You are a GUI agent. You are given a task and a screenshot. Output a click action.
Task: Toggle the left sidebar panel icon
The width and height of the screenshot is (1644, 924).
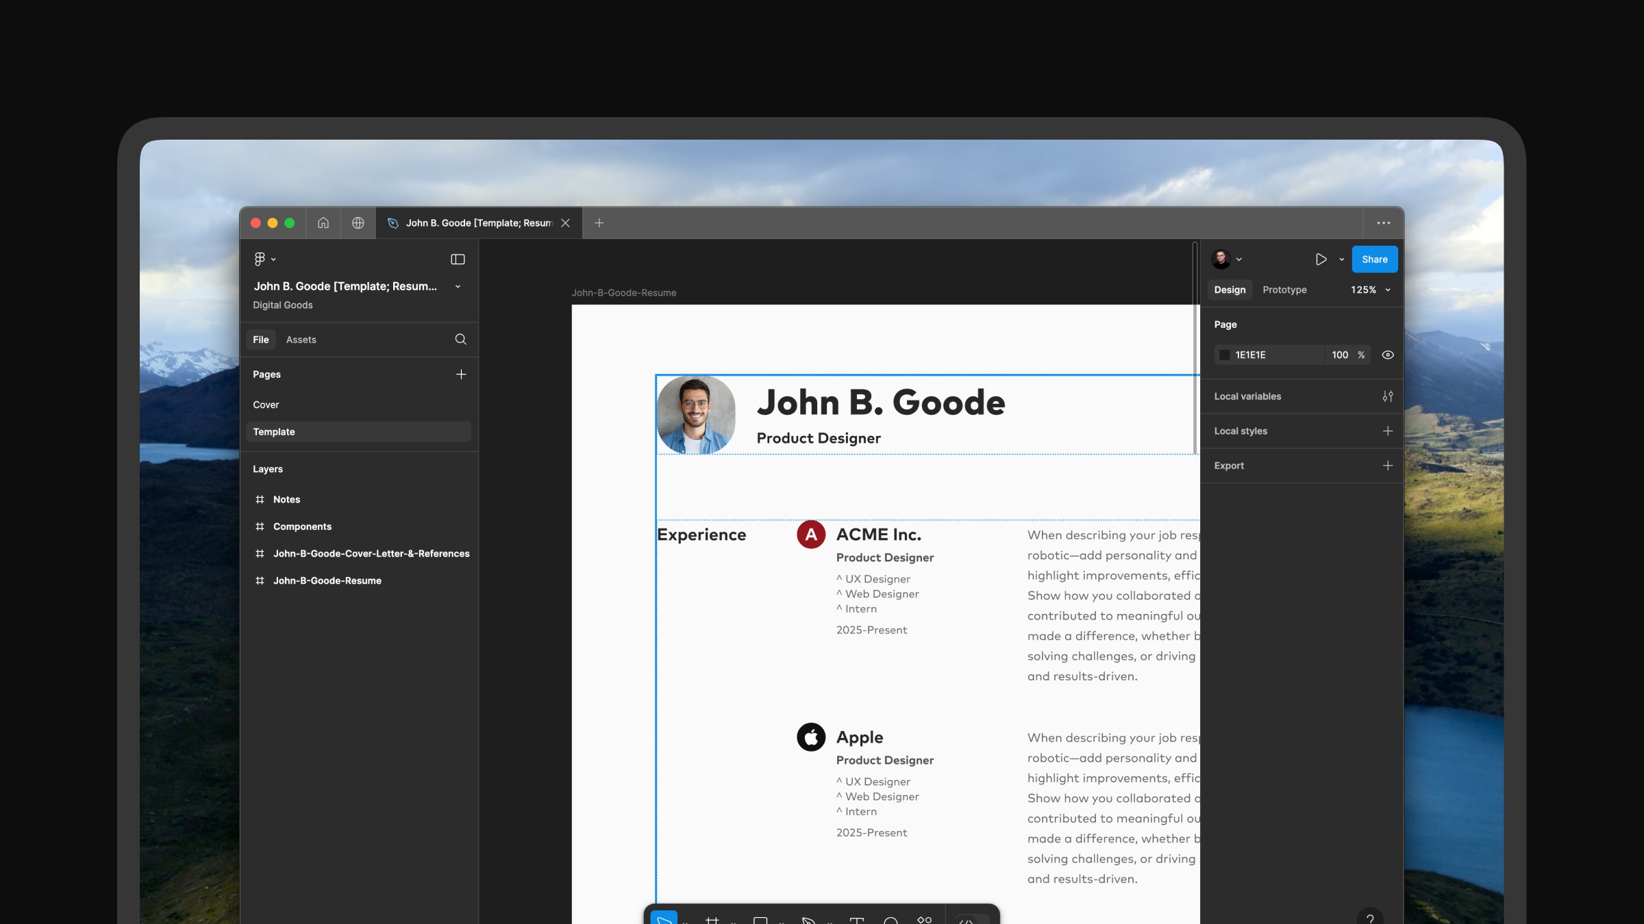click(458, 259)
